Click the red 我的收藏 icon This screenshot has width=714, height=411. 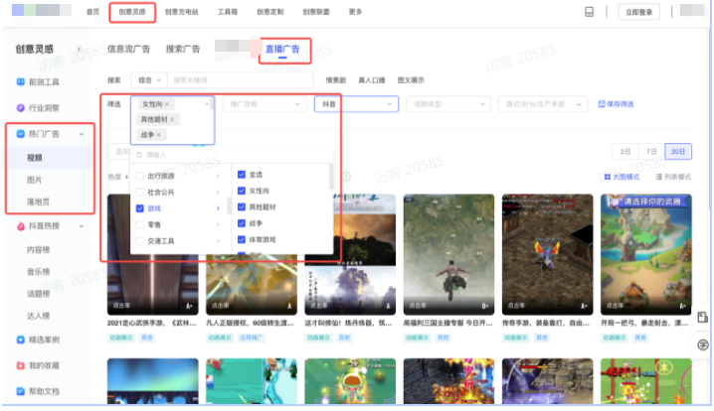[21, 365]
